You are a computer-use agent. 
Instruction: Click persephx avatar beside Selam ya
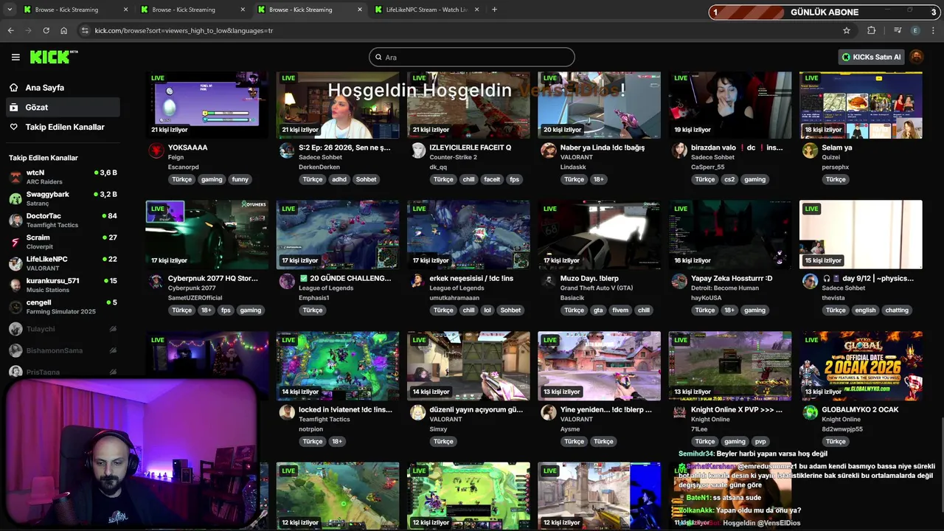[810, 150]
